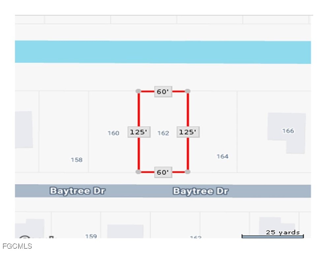The width and height of the screenshot is (328, 253).
Task: Click the blue canal waterway
Action: [163, 52]
